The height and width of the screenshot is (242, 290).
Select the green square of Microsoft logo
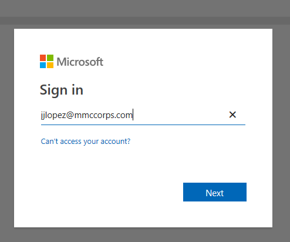tap(50, 58)
